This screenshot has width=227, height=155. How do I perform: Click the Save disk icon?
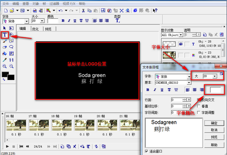coord(22,11)
